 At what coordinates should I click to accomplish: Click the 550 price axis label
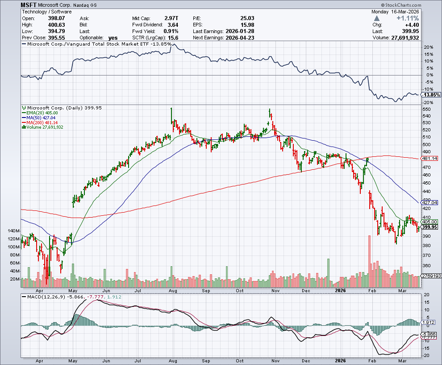point(427,109)
